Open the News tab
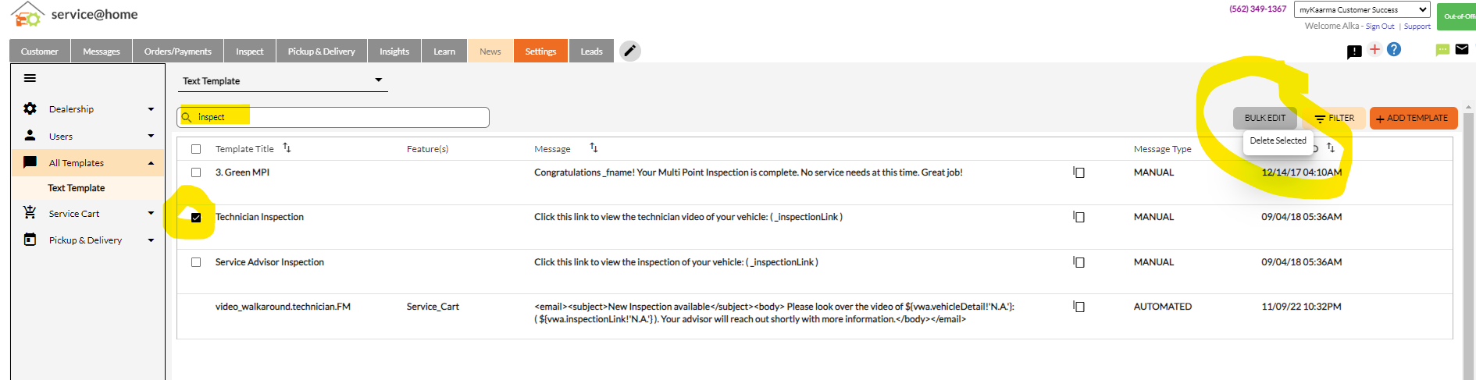The height and width of the screenshot is (380, 1476). click(x=490, y=51)
